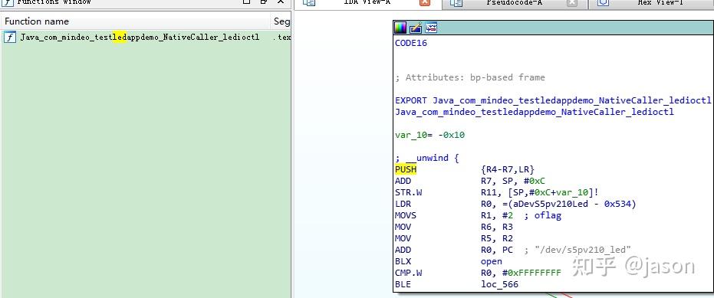Click the graph node group icon
This screenshot has height=298, width=714.
pyautogui.click(x=431, y=28)
